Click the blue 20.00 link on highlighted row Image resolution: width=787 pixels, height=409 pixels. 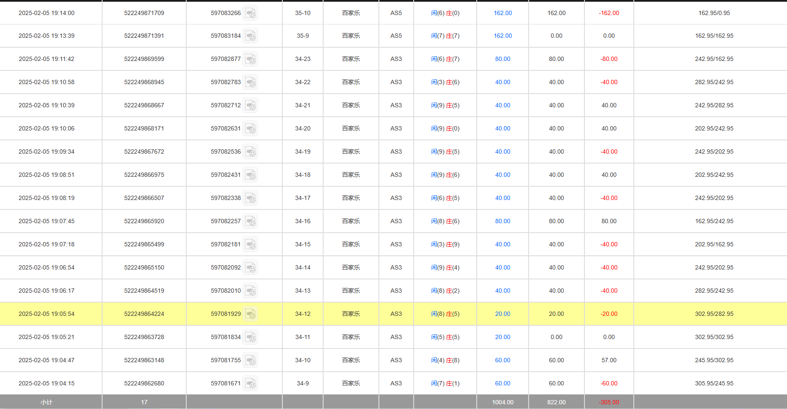(x=502, y=314)
